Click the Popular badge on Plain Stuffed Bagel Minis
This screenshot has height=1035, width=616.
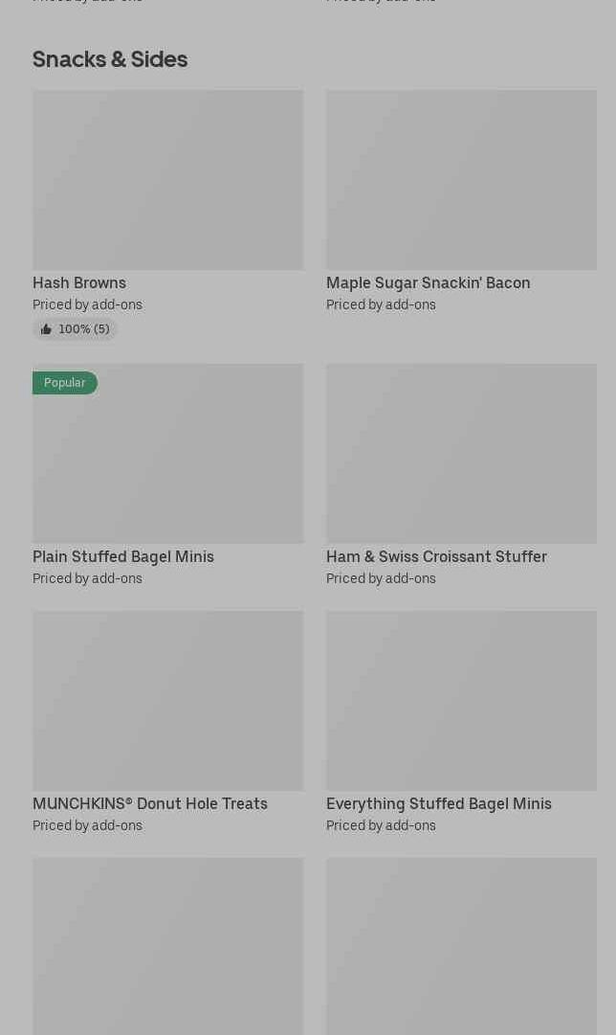[x=65, y=383]
